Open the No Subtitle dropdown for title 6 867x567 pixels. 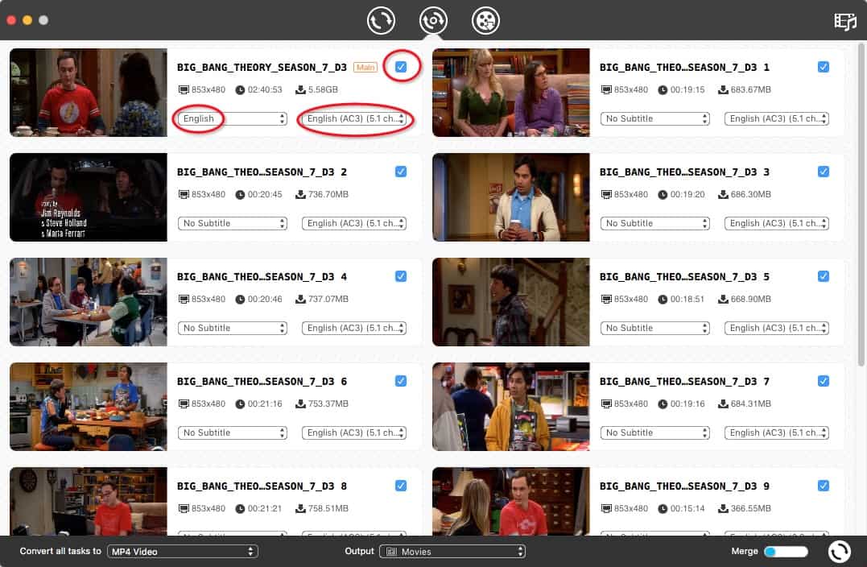pyautogui.click(x=232, y=432)
